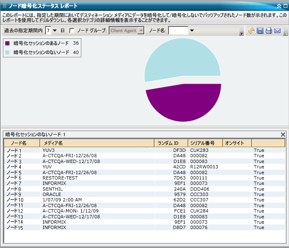Click inside the ノード名 text field
289x248 pixels.
tap(178, 31)
